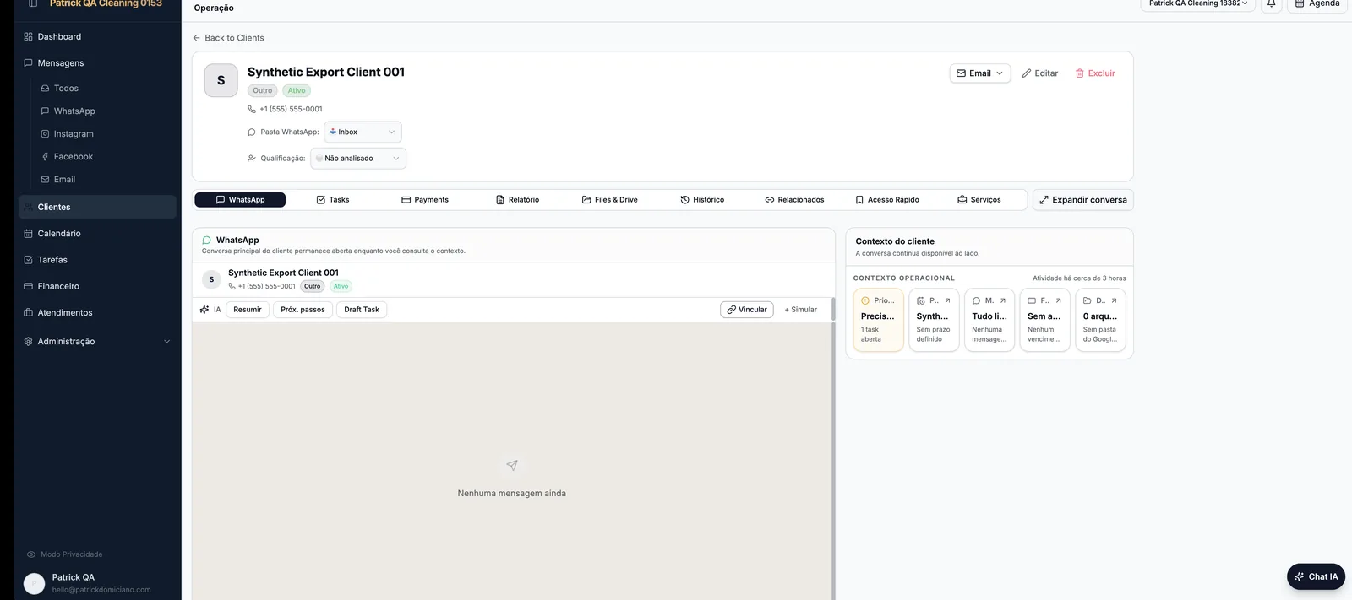This screenshot has height=600, width=1352.
Task: Click 'Atividade há cerca de 3 horas'
Action: click(x=1079, y=278)
